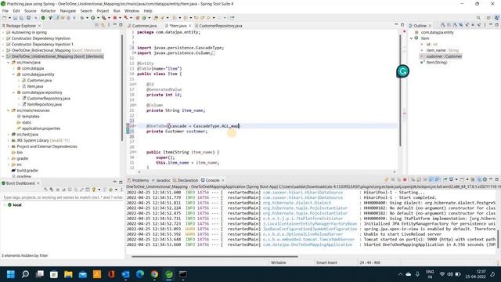Close the Package Explorer view
Image resolution: width=501 pixels, height=282 pixels.
40,26
